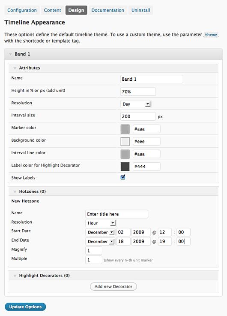Collapse the Hotzones (0) section
The height and width of the screenshot is (316, 227).
(x=15, y=191)
